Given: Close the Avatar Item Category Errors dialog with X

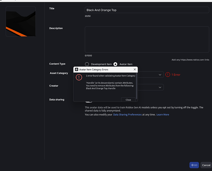Looking at the screenshot, I should (135, 69).
